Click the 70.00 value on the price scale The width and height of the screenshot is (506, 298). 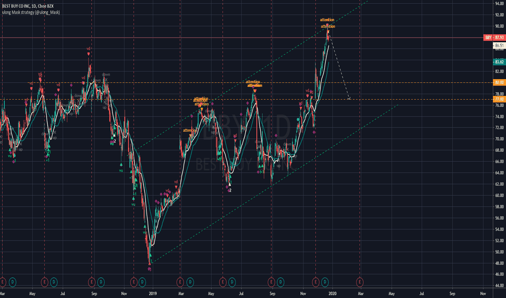click(x=499, y=139)
